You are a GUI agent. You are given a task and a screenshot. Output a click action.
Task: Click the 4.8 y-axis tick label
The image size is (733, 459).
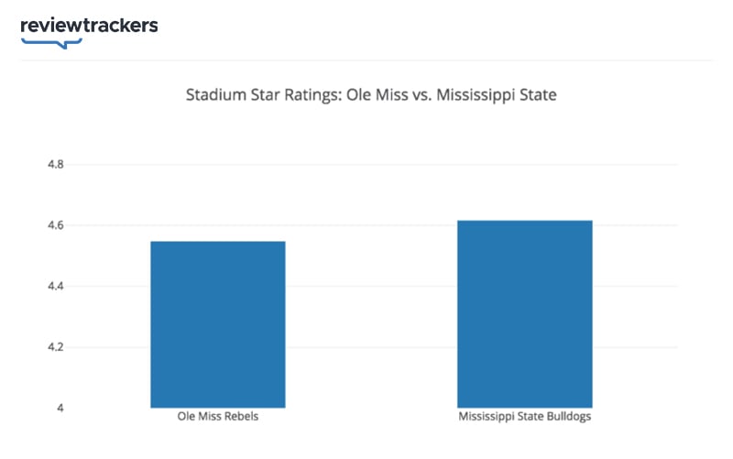click(56, 165)
